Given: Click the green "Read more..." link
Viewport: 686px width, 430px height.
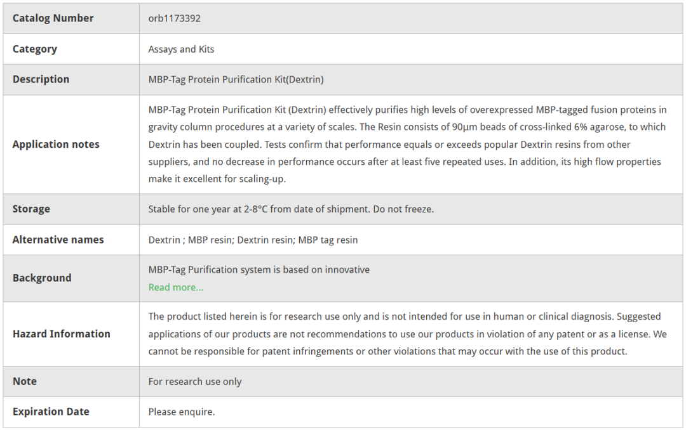Looking at the screenshot, I should pyautogui.click(x=176, y=287).
